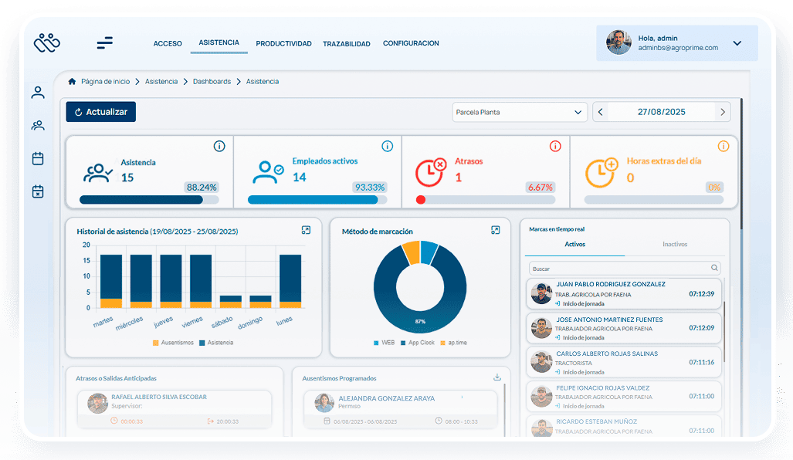
Task: Click the Actualizar button
Action: tap(101, 112)
